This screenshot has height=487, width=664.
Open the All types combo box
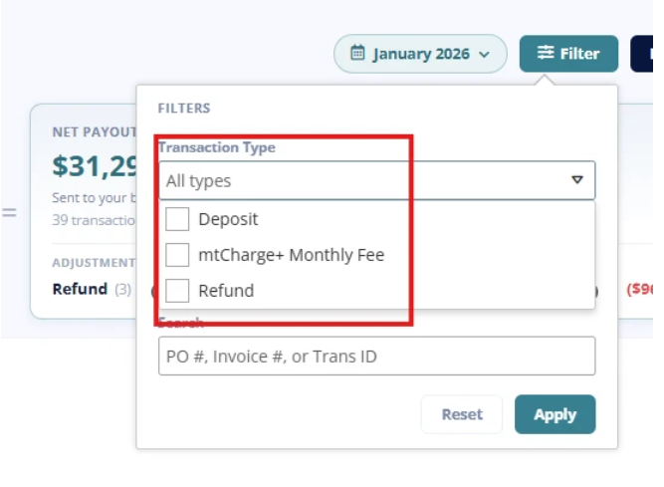(x=377, y=180)
